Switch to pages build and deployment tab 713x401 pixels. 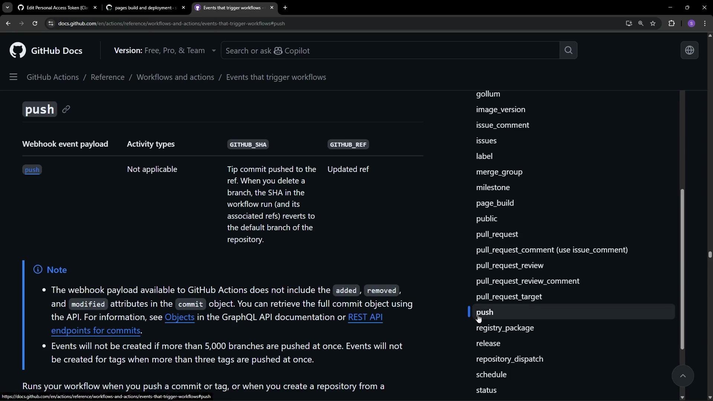(146, 7)
